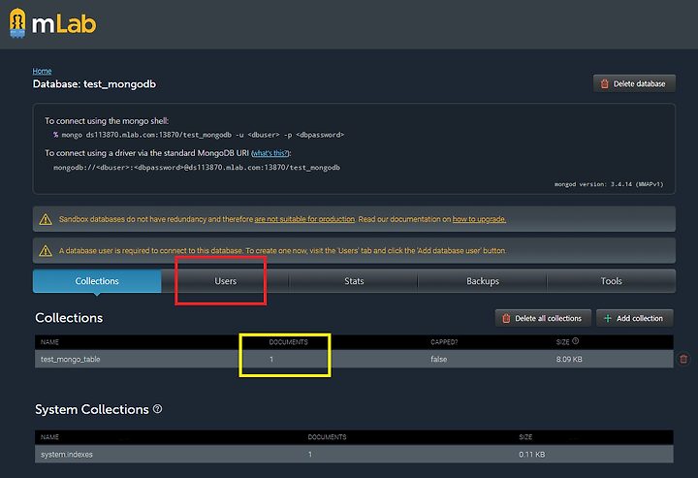Image resolution: width=698 pixels, height=478 pixels.
Task: Open the Home breadcrumb link
Action: click(42, 71)
